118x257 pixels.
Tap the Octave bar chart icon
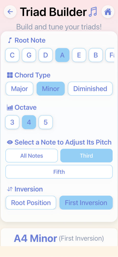[x=10, y=107]
